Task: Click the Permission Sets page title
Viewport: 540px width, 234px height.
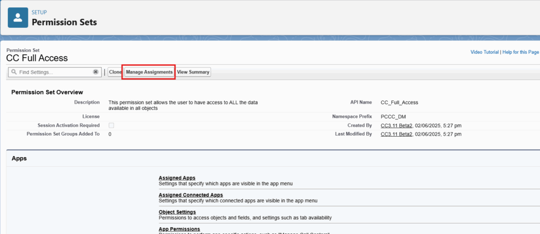Action: click(64, 23)
